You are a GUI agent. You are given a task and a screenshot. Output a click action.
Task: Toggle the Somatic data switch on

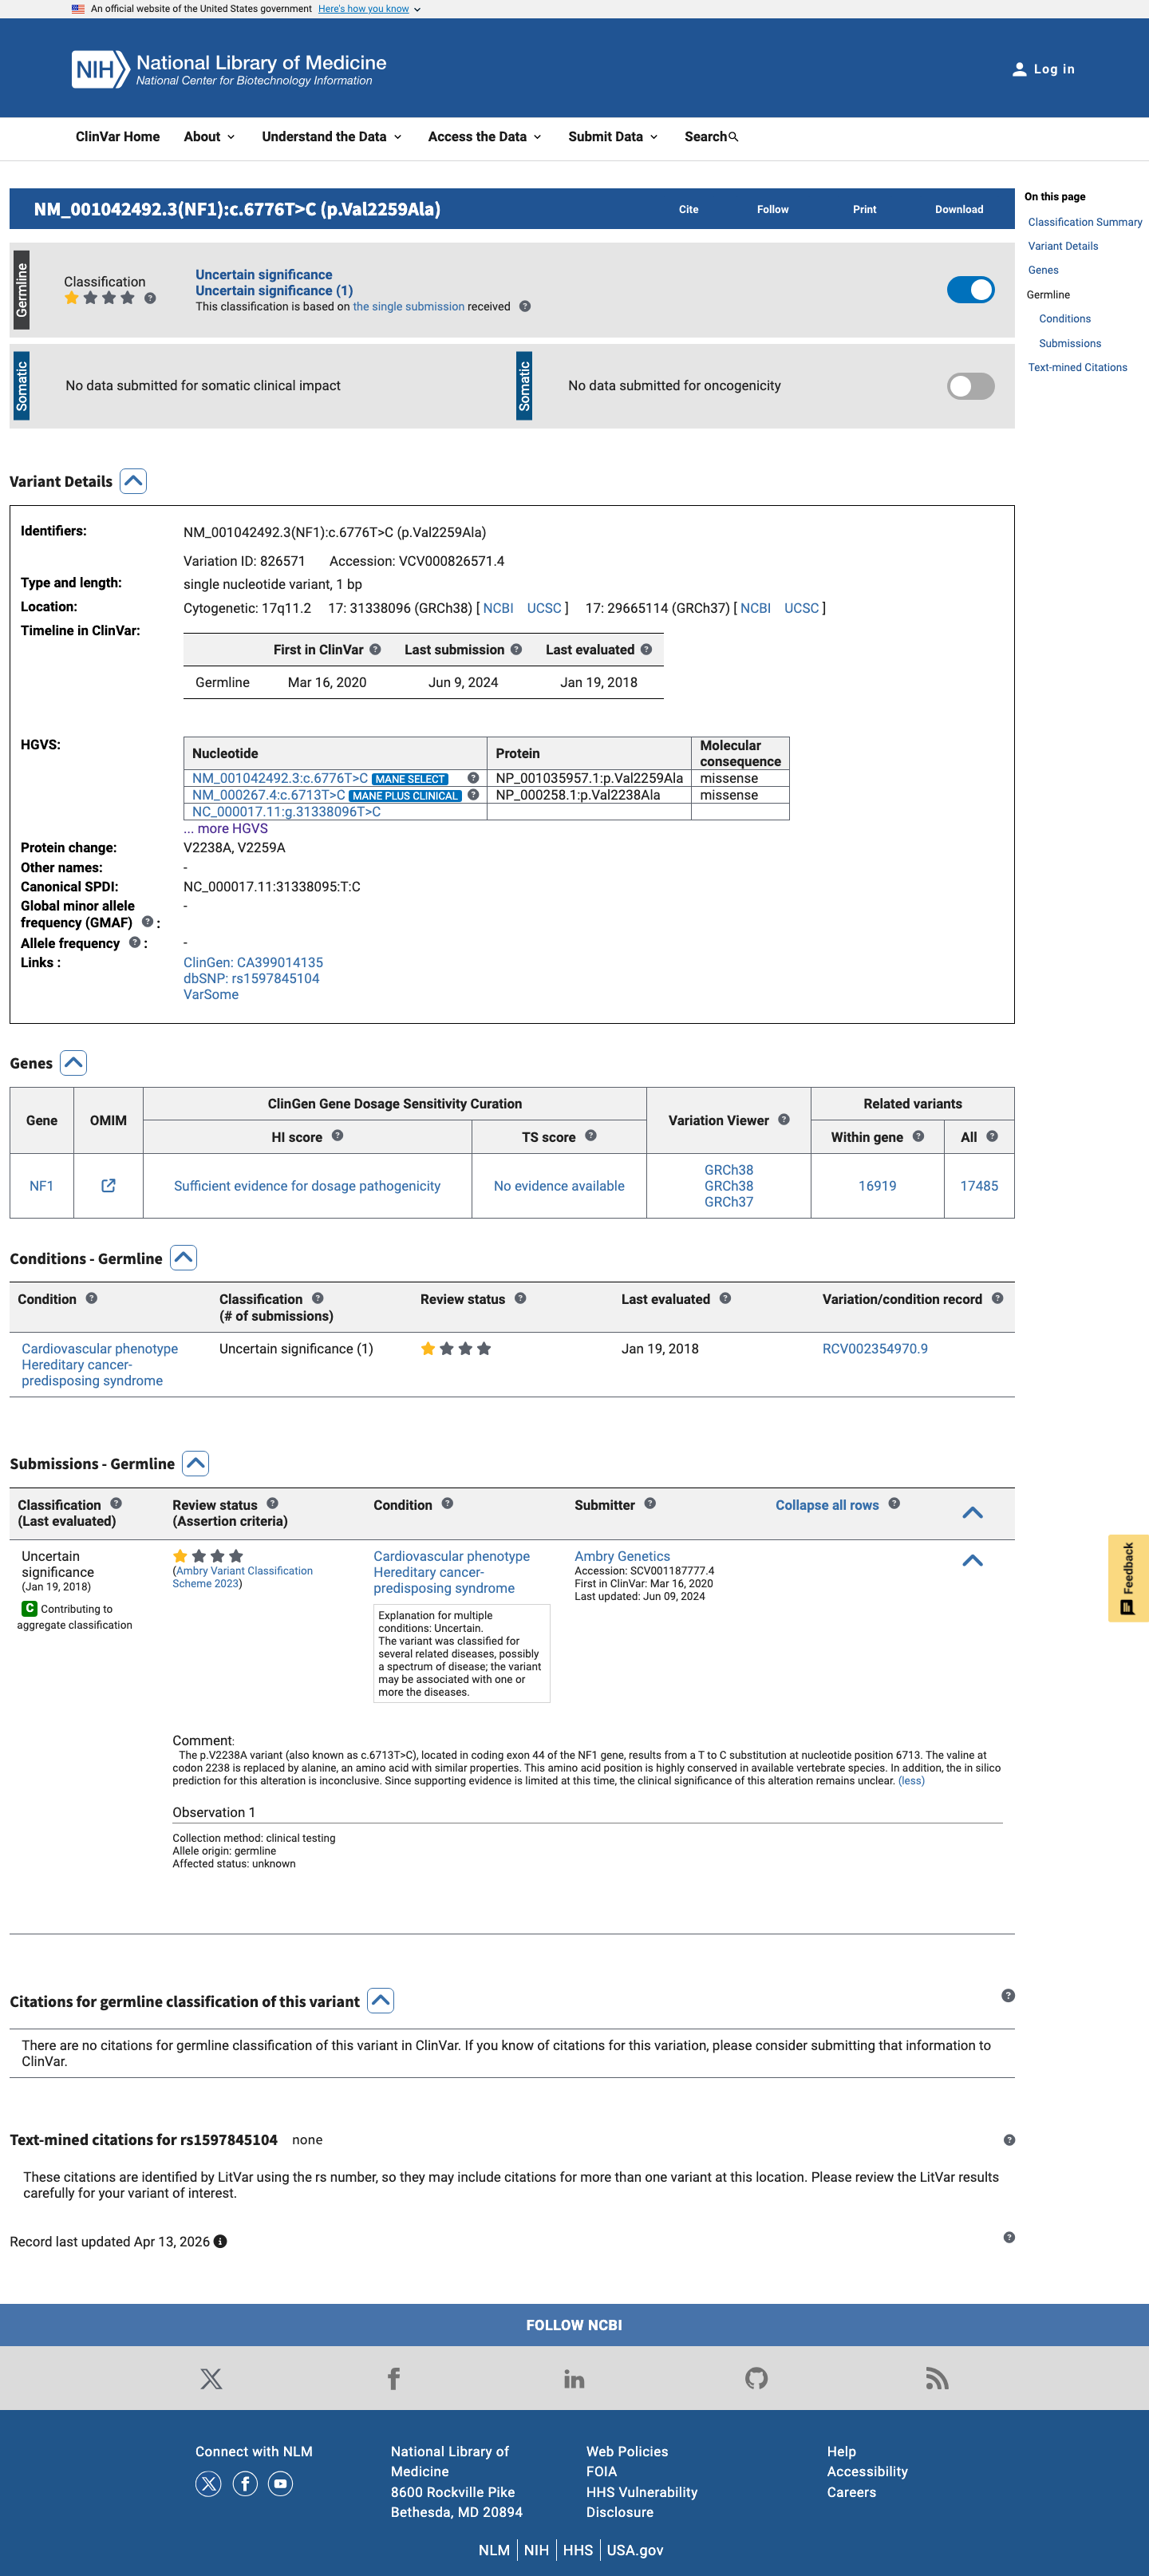coord(970,386)
